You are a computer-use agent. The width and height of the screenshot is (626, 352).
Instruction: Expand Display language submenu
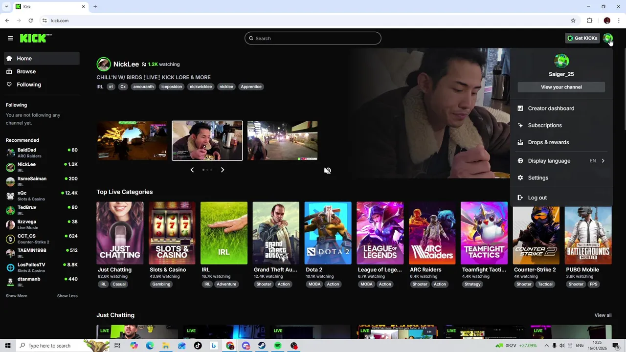pos(561,161)
